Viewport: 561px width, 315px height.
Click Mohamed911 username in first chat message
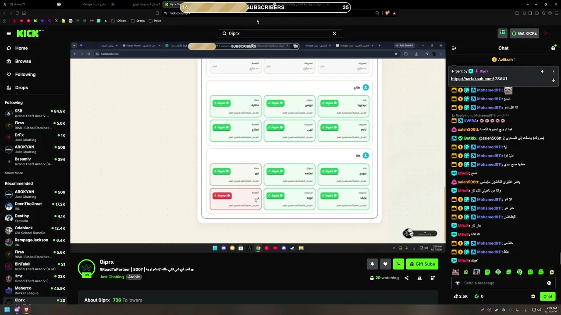[x=489, y=90]
